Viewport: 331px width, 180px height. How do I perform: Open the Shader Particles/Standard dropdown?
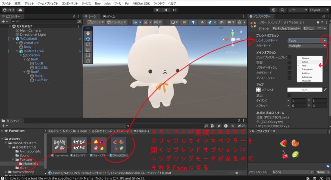pyautogui.click(x=286, y=28)
